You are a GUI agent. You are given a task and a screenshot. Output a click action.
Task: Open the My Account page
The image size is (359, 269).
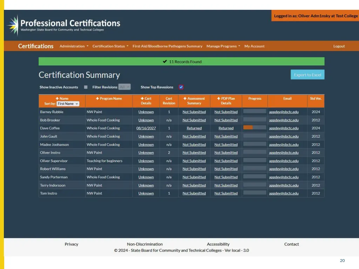click(x=255, y=46)
